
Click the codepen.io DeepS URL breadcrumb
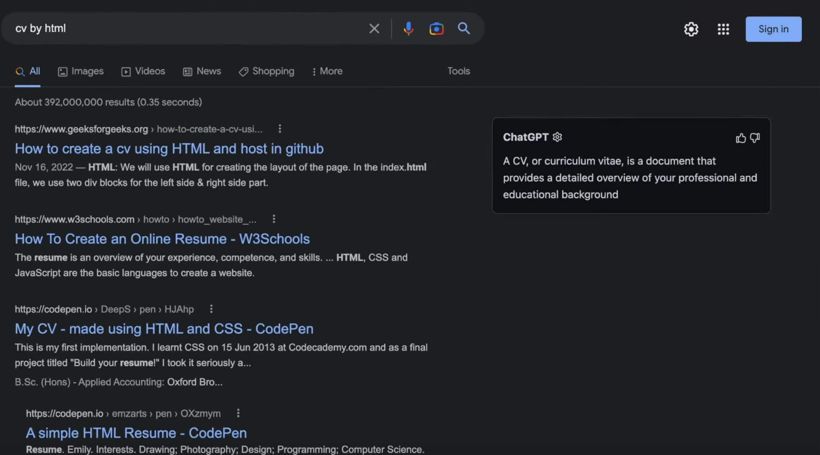(x=104, y=309)
